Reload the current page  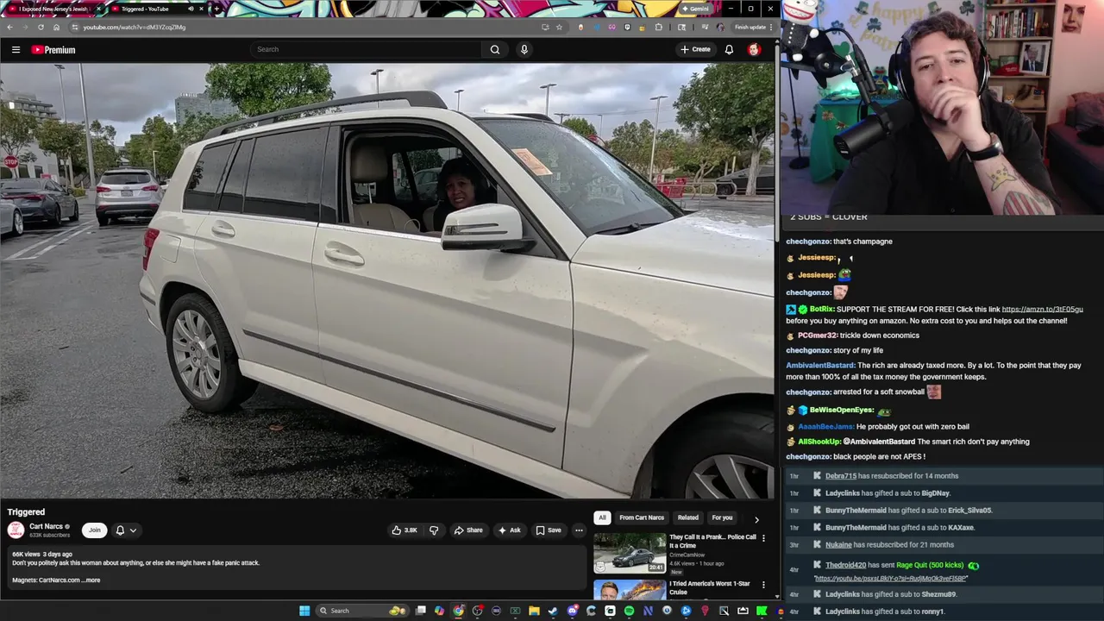pyautogui.click(x=41, y=27)
